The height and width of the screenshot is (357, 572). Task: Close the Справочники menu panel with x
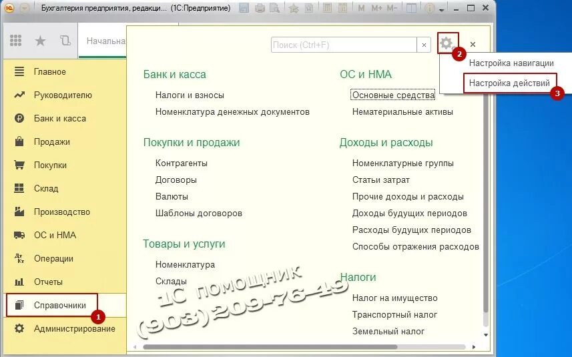tap(473, 44)
